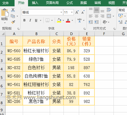Open the font size dropdown

pyautogui.click(x=72, y=12)
